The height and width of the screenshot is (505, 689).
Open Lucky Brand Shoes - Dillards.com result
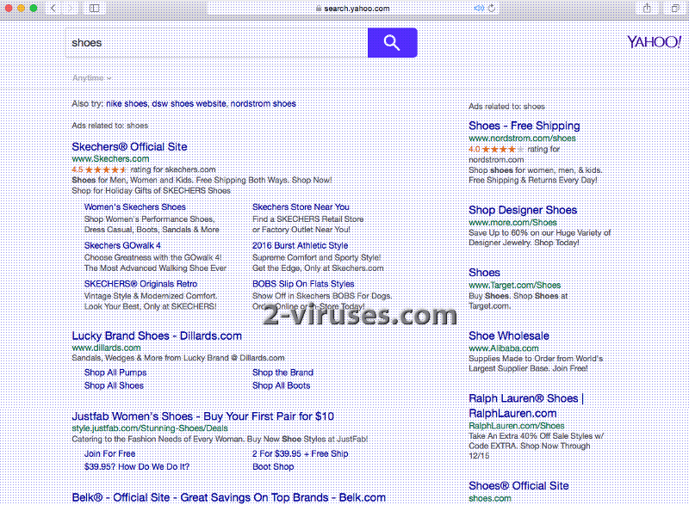click(x=157, y=336)
